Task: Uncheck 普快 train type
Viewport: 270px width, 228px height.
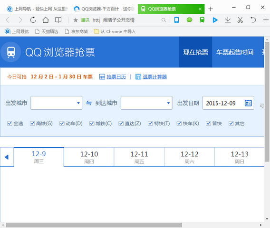Action: click(x=208, y=123)
